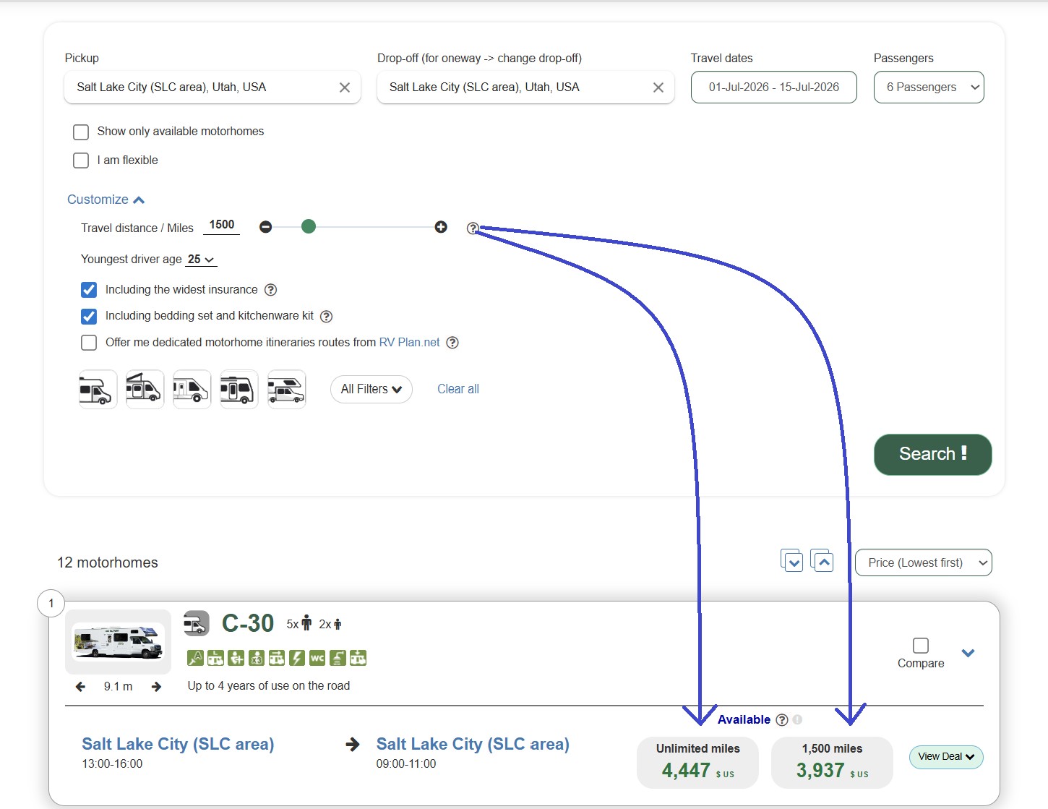This screenshot has height=809, width=1048.
Task: Click the WC feature icon on C-30
Action: pyautogui.click(x=317, y=658)
